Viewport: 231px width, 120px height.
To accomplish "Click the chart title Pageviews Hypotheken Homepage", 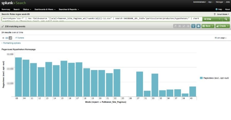I will (18, 49).
